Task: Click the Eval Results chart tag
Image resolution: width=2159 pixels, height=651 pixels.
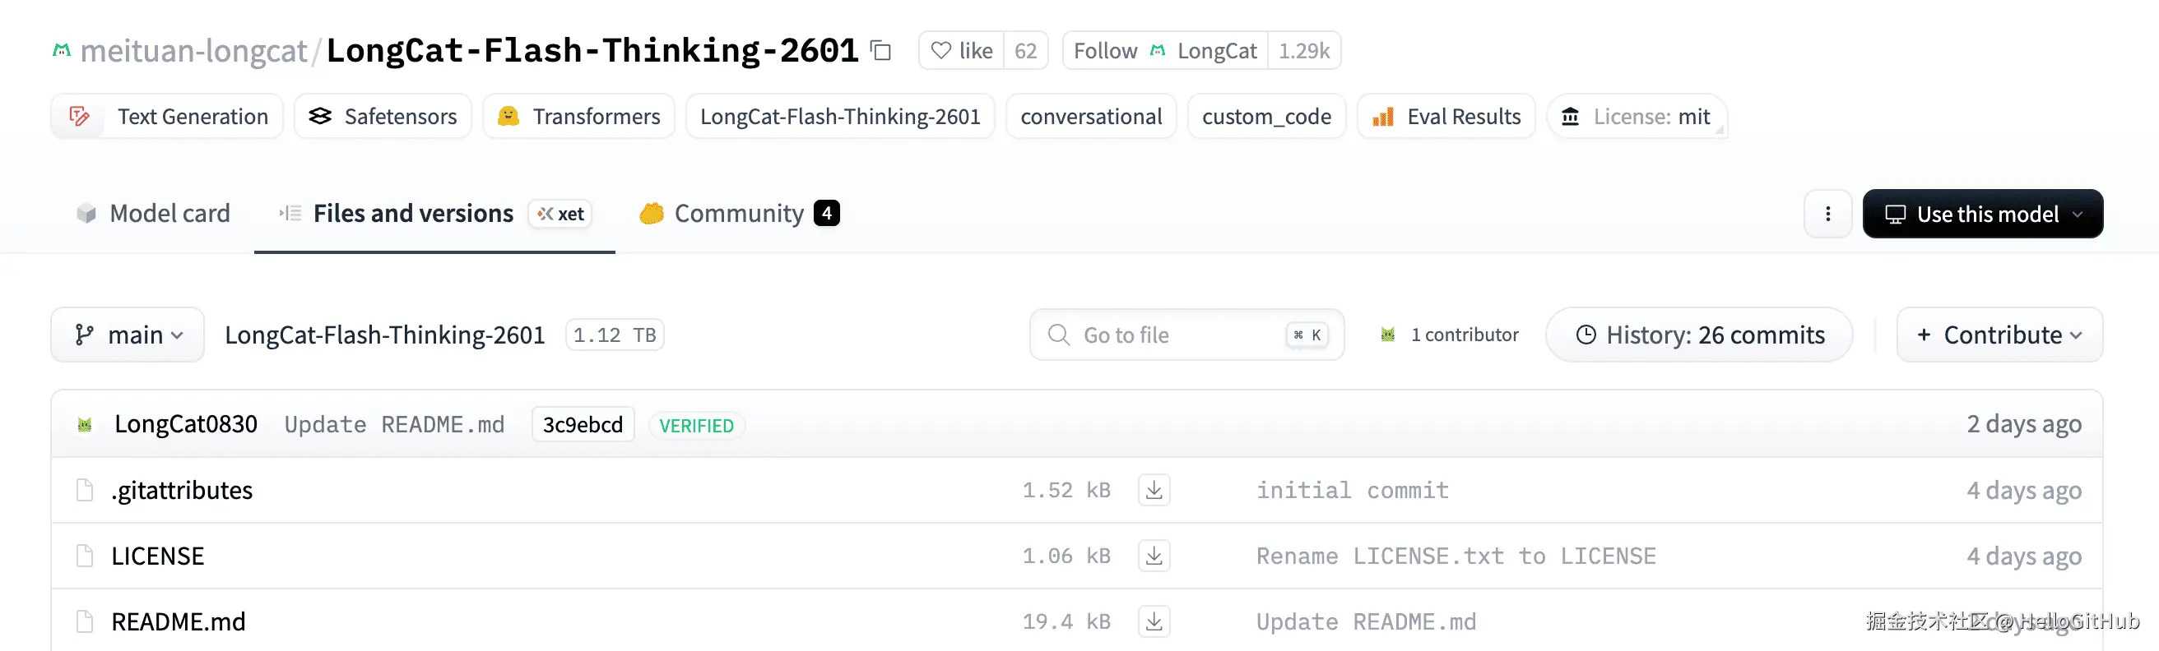Action: point(1446,118)
